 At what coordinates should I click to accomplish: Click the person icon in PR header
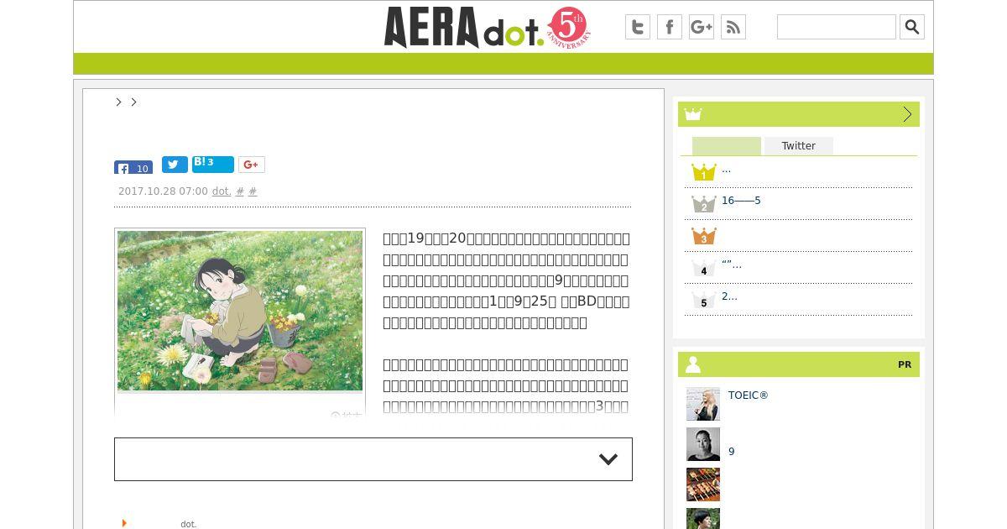(x=693, y=364)
